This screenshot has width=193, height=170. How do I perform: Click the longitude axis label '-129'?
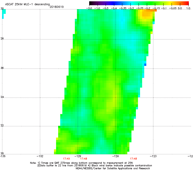click(x=78, y=156)
